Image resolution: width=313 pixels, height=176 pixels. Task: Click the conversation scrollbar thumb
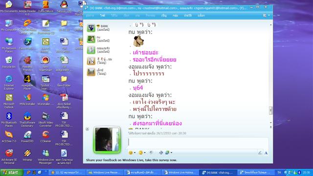click(x=270, y=110)
